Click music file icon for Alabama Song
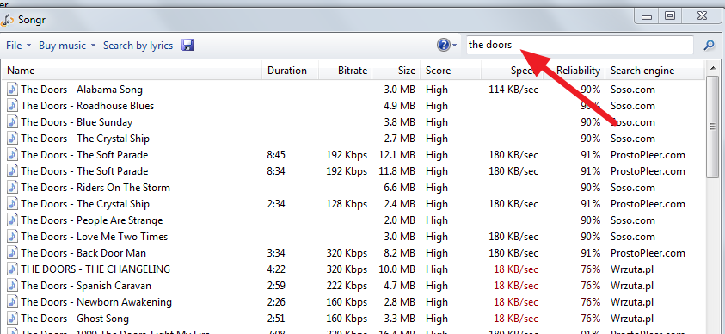 point(13,90)
